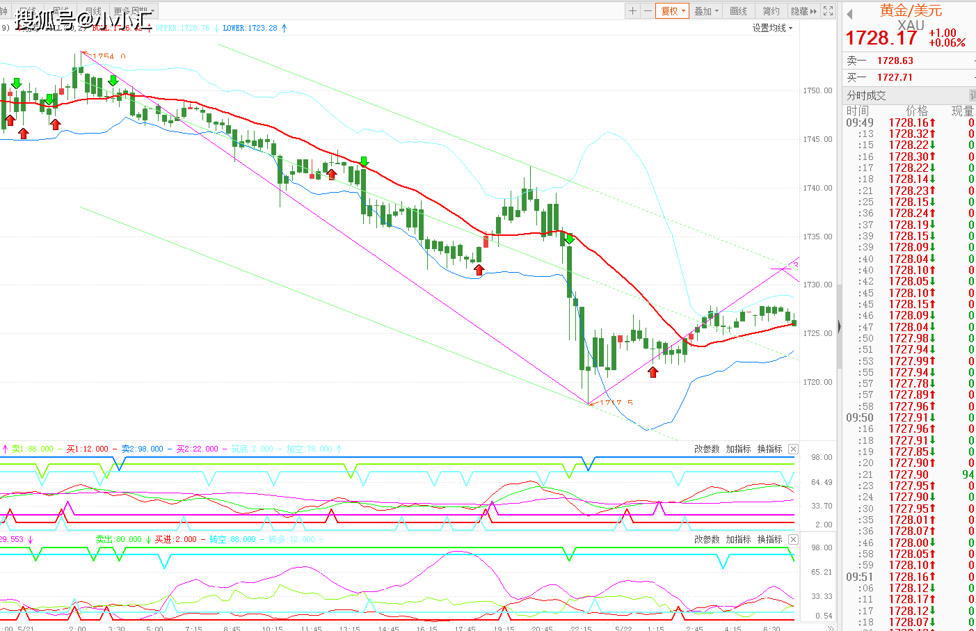Click the red buy arrow near 17:45 at 1731

point(478,269)
